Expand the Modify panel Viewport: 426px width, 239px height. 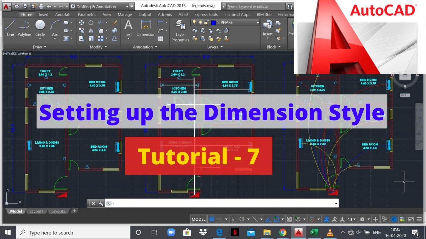click(x=98, y=47)
